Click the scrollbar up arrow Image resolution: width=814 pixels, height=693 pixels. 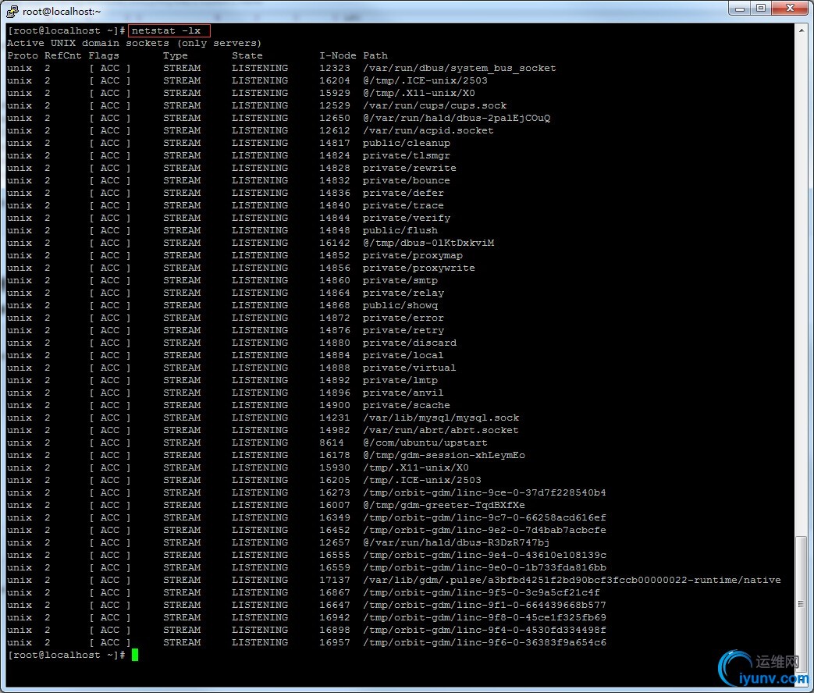[802, 30]
